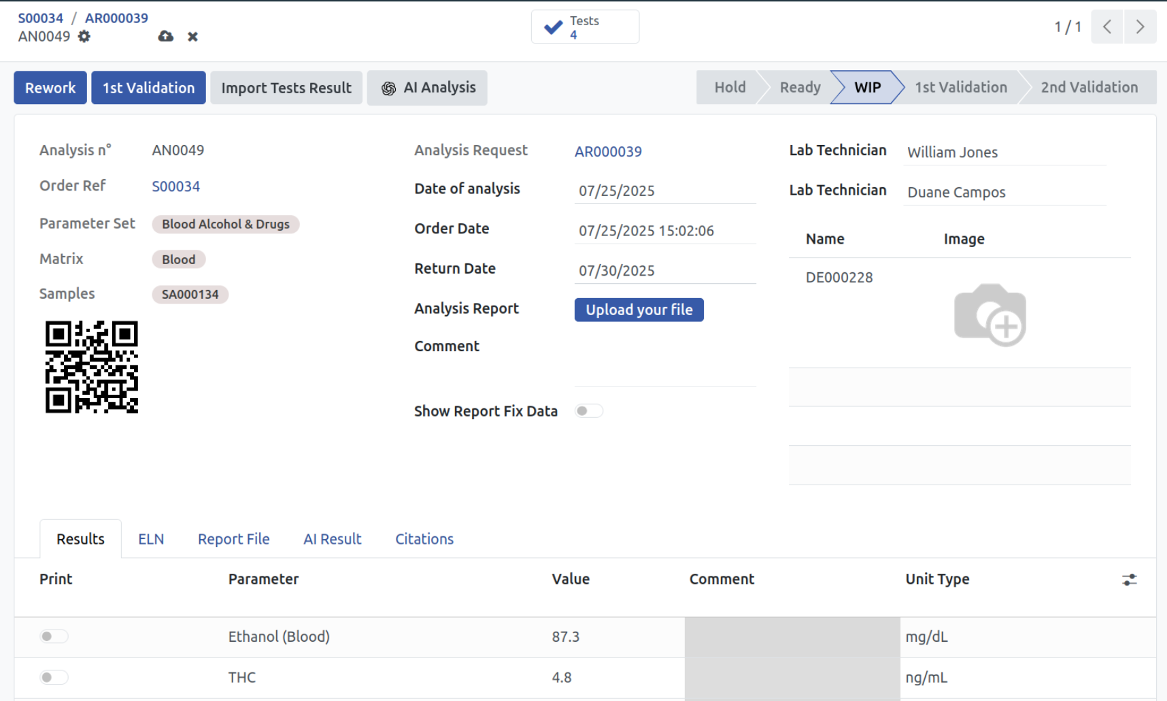Click the Value column header
The height and width of the screenshot is (701, 1167).
click(571, 579)
